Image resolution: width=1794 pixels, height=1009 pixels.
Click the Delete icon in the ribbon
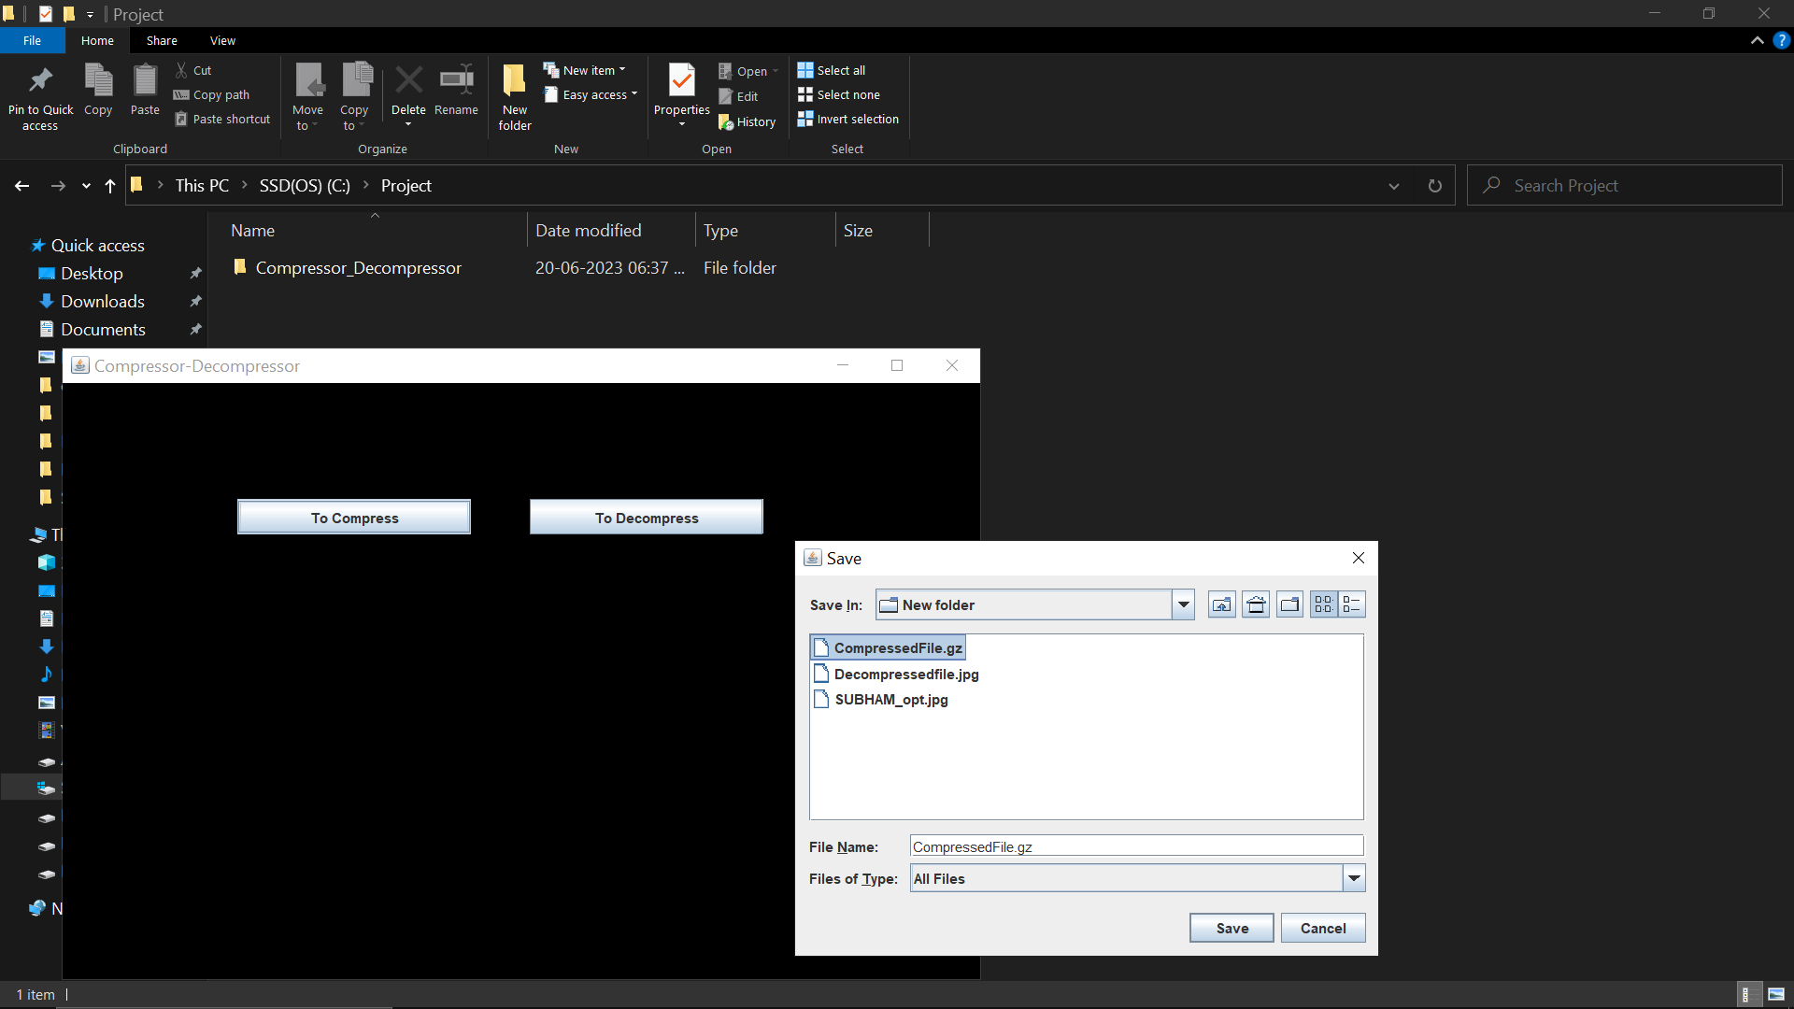(x=408, y=89)
